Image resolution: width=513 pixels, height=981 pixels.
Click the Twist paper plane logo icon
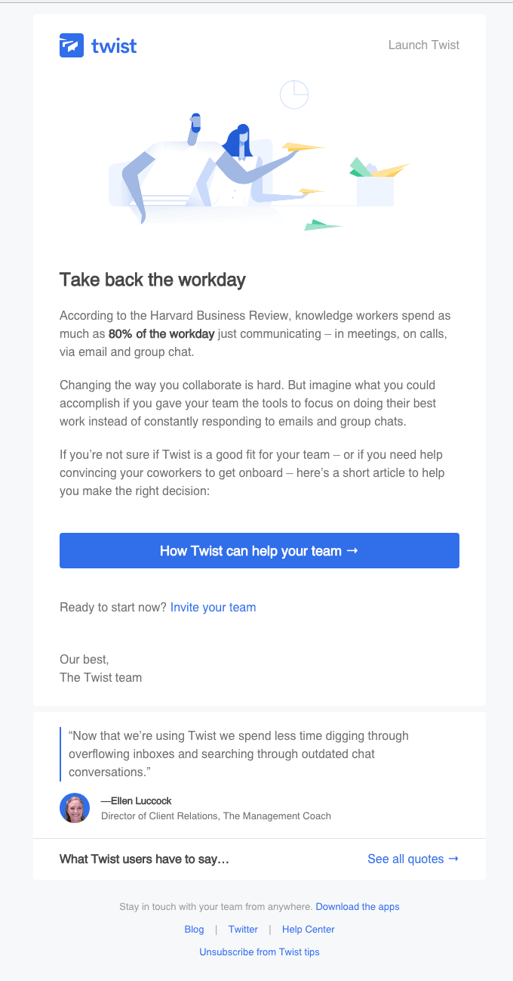click(x=71, y=45)
